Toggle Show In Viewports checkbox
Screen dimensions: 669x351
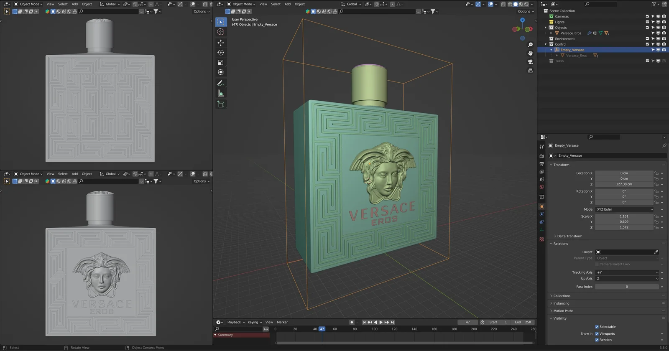pos(597,333)
